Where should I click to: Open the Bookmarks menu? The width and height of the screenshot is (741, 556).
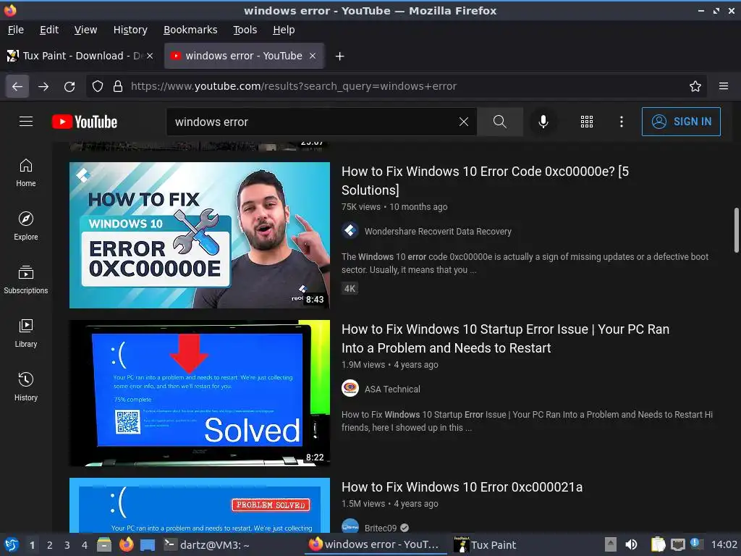click(190, 30)
